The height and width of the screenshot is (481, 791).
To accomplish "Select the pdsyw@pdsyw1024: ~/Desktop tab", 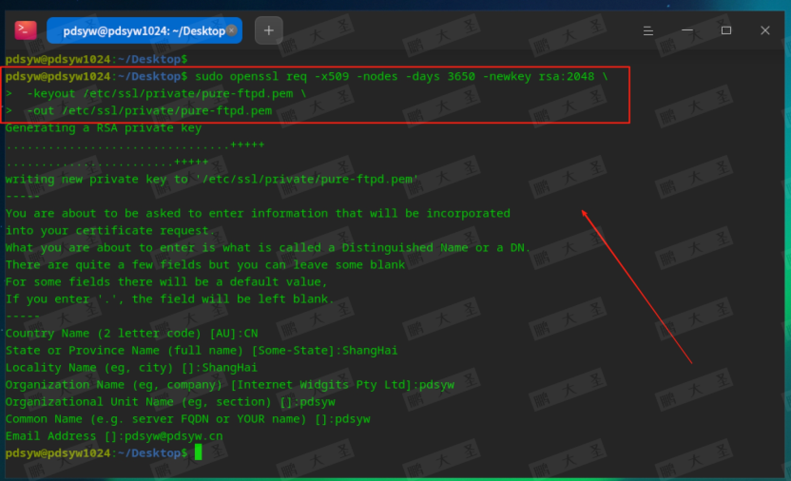I will 138,30.
